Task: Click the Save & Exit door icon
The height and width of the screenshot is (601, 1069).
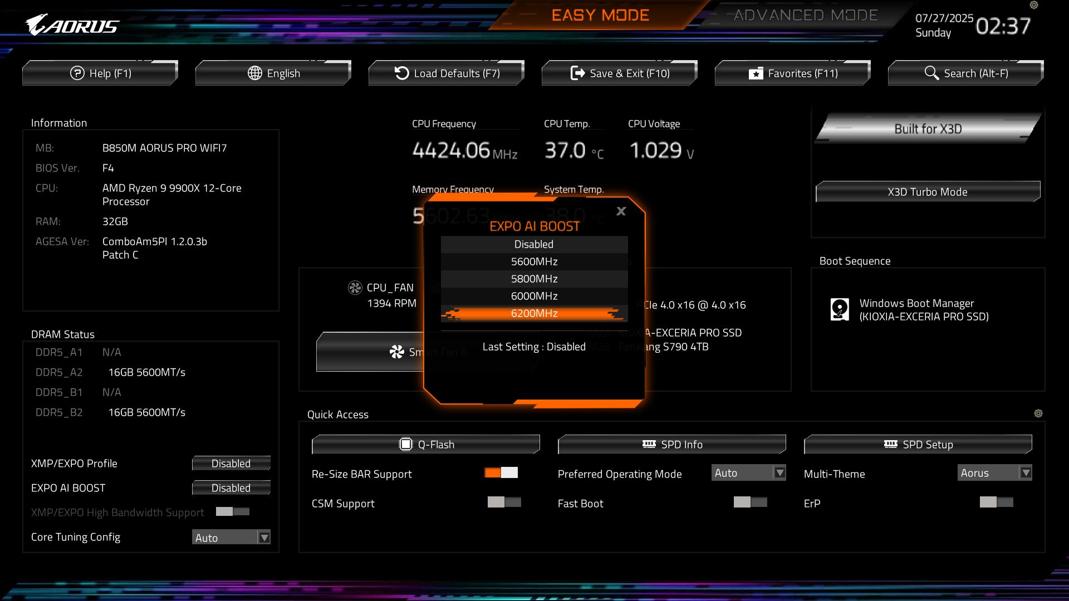Action: click(x=577, y=73)
